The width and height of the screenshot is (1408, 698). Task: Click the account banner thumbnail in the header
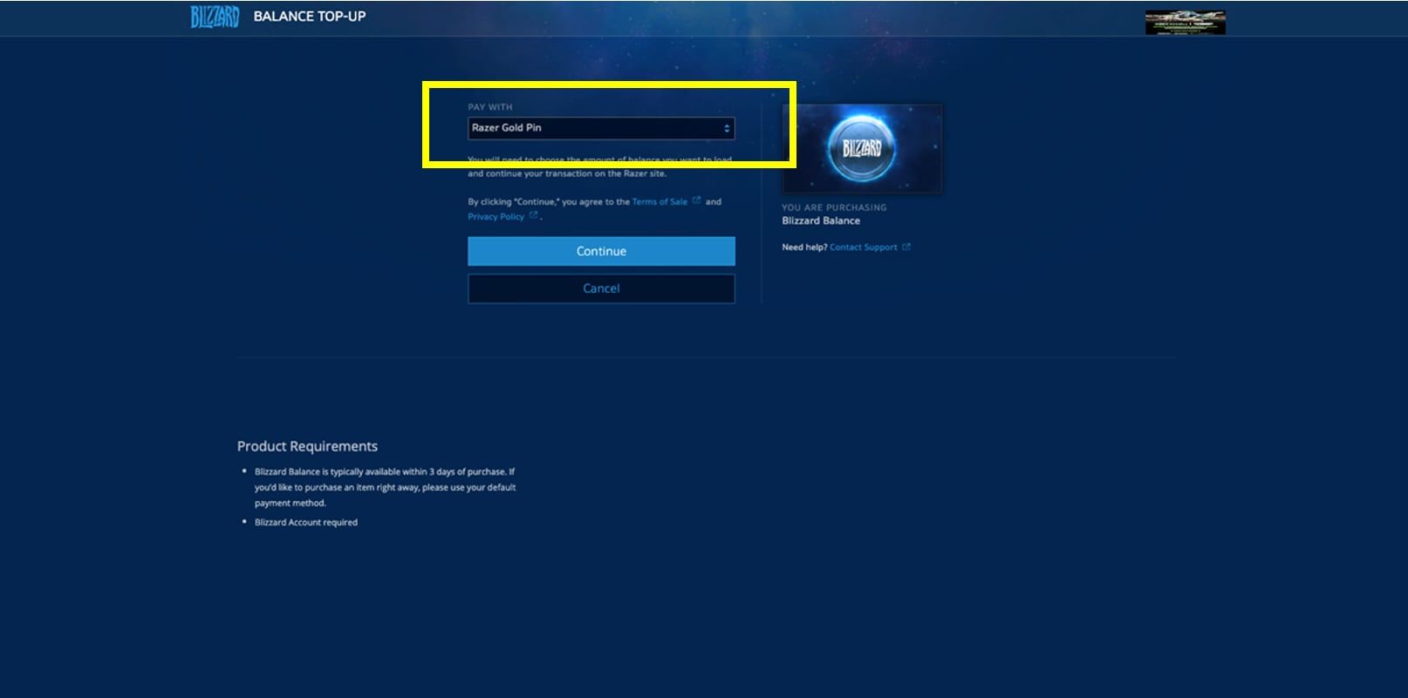[x=1185, y=23]
